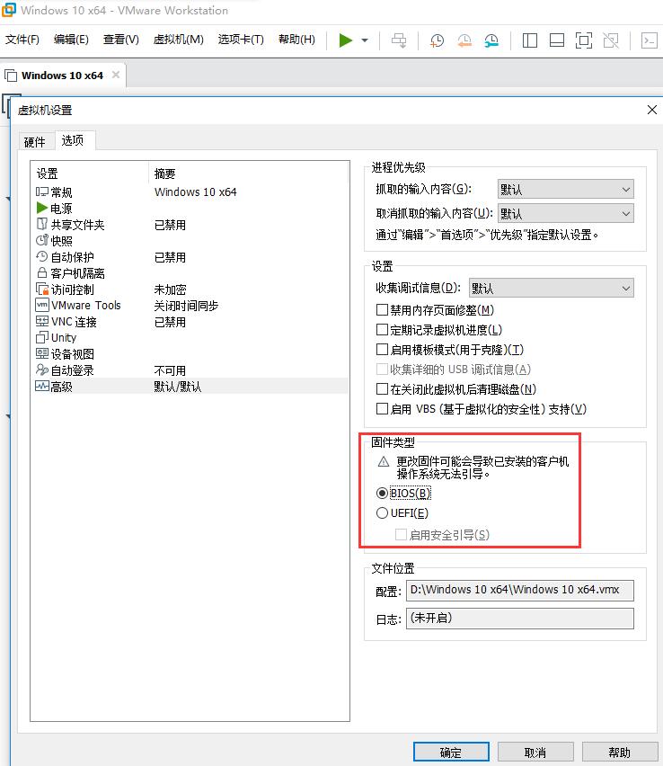Enable 启用 VBS 支持 checkbox
The image size is (663, 766).
tap(383, 408)
